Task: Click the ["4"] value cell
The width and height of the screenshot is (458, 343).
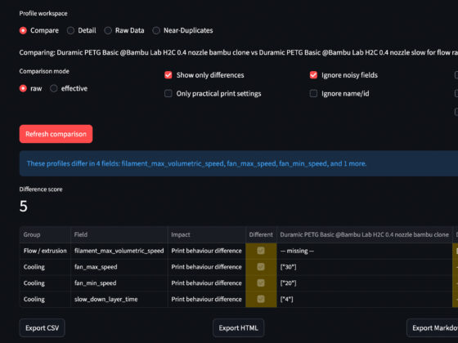Action: [x=364, y=299]
